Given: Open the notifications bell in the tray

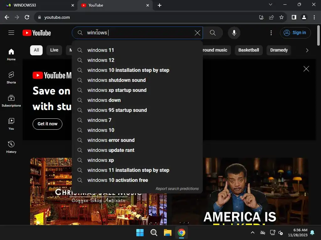Looking at the screenshot, I should click(x=313, y=232).
